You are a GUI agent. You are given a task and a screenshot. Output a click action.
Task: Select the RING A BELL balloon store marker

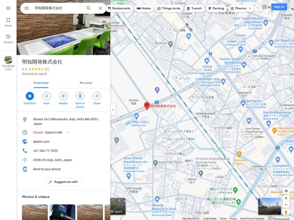tap(137, 116)
